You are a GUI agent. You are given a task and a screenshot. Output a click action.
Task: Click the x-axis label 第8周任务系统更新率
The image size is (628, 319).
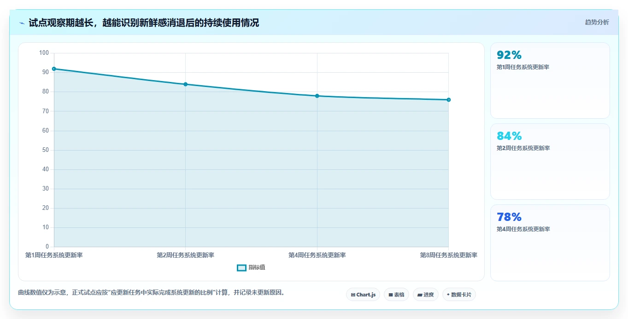448,255
